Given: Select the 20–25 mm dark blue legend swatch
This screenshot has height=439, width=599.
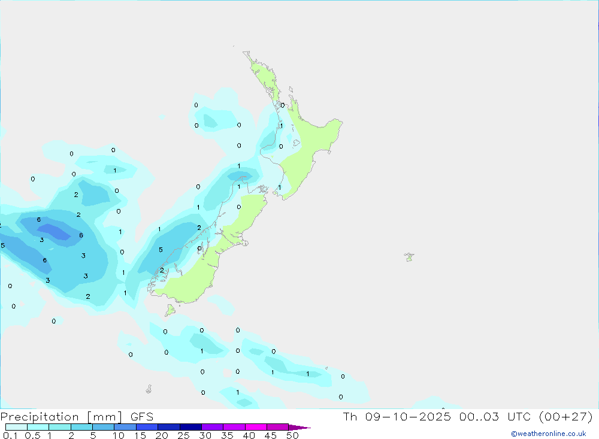Looking at the screenshot, I should point(168,427).
